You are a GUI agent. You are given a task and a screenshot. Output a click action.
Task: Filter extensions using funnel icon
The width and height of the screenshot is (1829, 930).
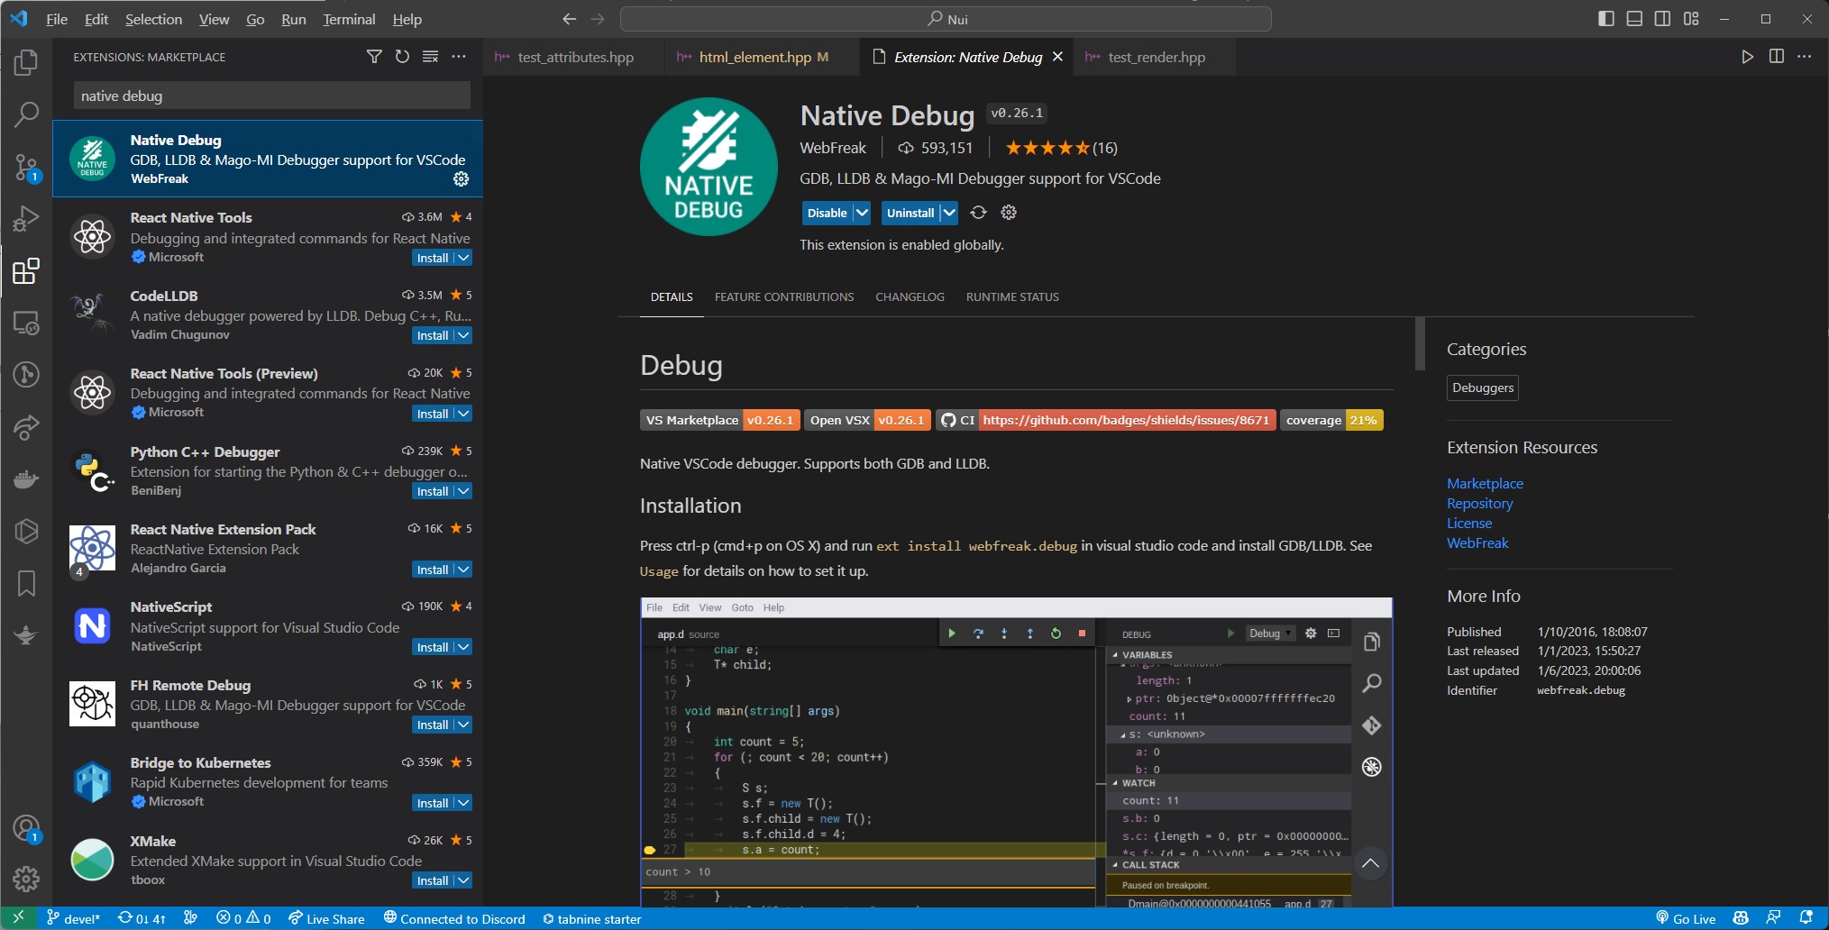(374, 57)
